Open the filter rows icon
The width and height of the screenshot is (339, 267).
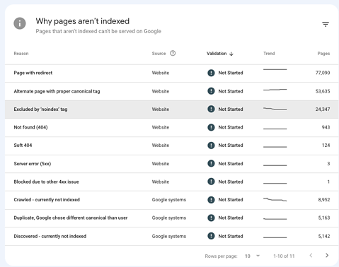(326, 24)
